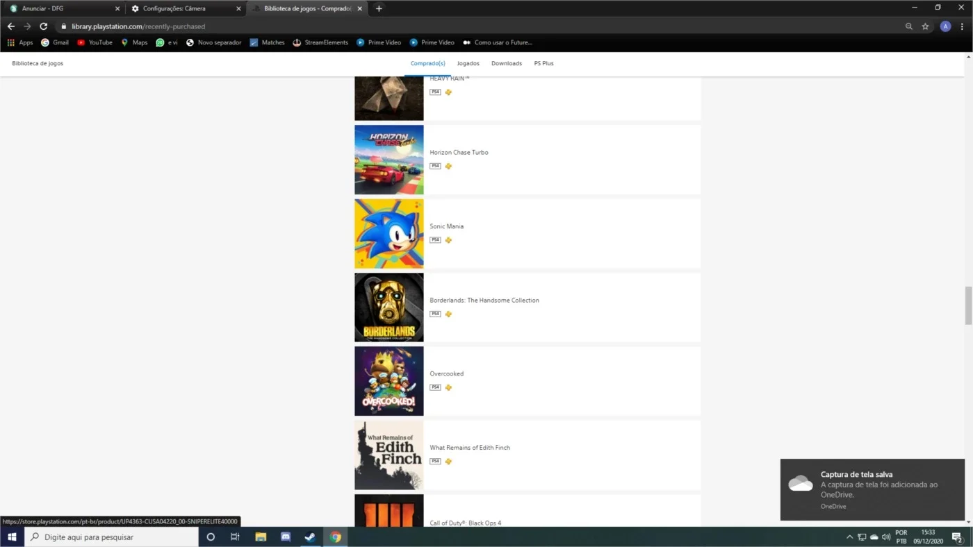
Task: Click the Call of Duty: Black Ops 4 title
Action: coord(465,523)
